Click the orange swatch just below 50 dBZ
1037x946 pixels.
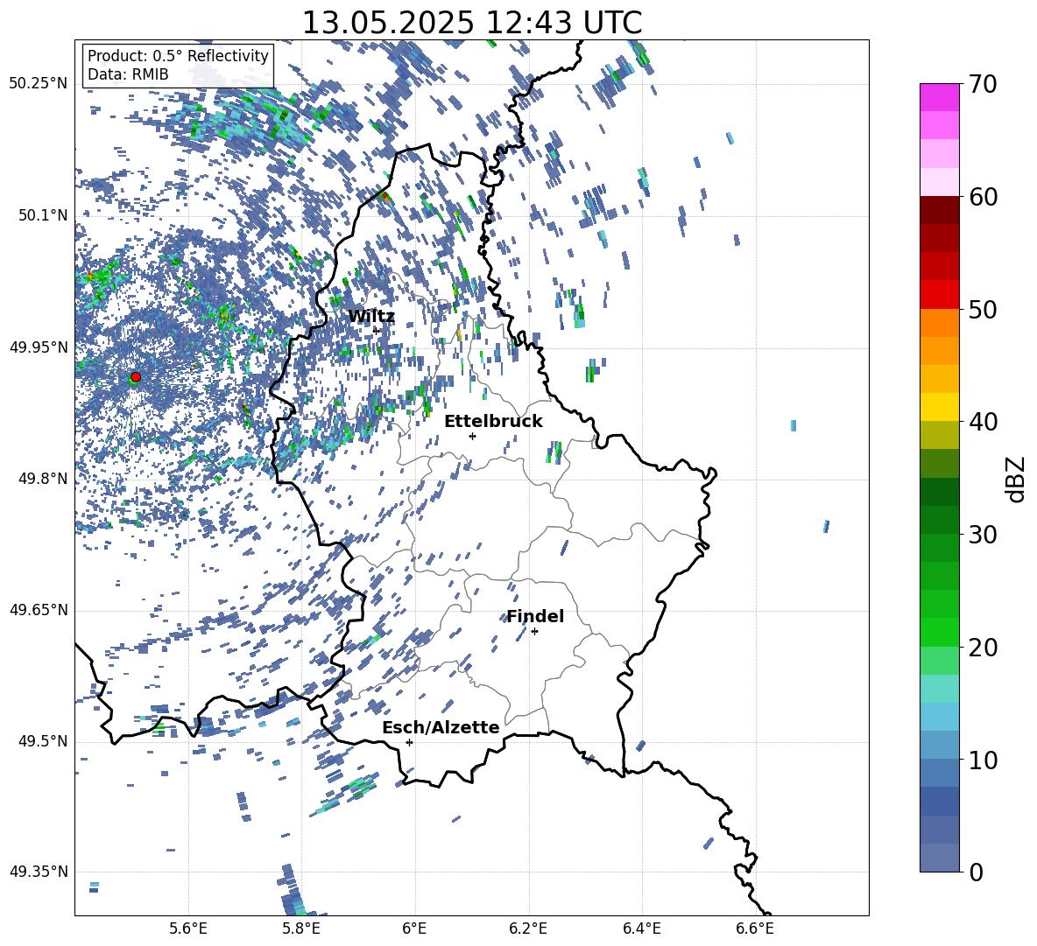click(940, 323)
